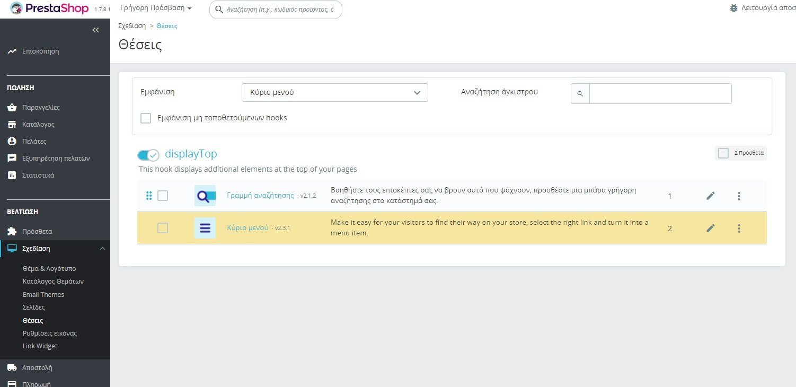This screenshot has height=387, width=796.
Task: Click Πρόσθετα in the sidebar
Action: [37, 232]
